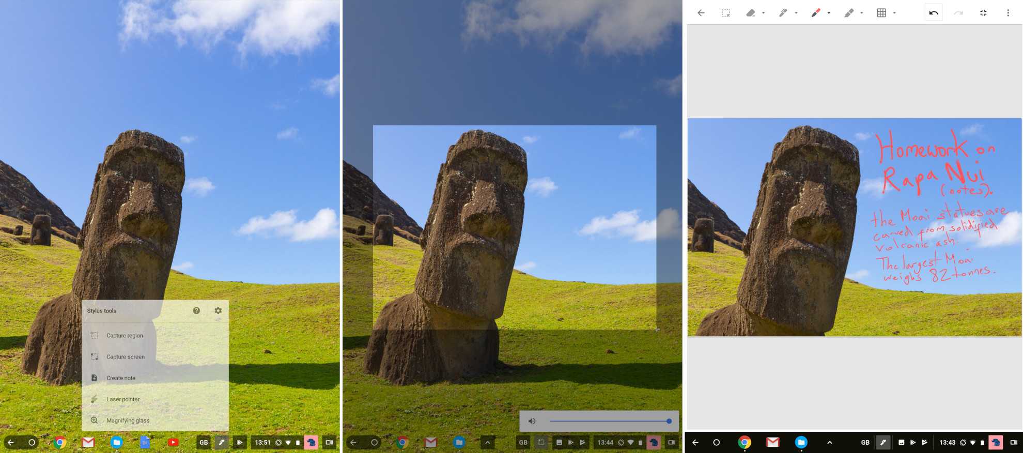Choose Capture region from Stylus tools
This screenshot has height=453, width=1023.
pos(125,335)
